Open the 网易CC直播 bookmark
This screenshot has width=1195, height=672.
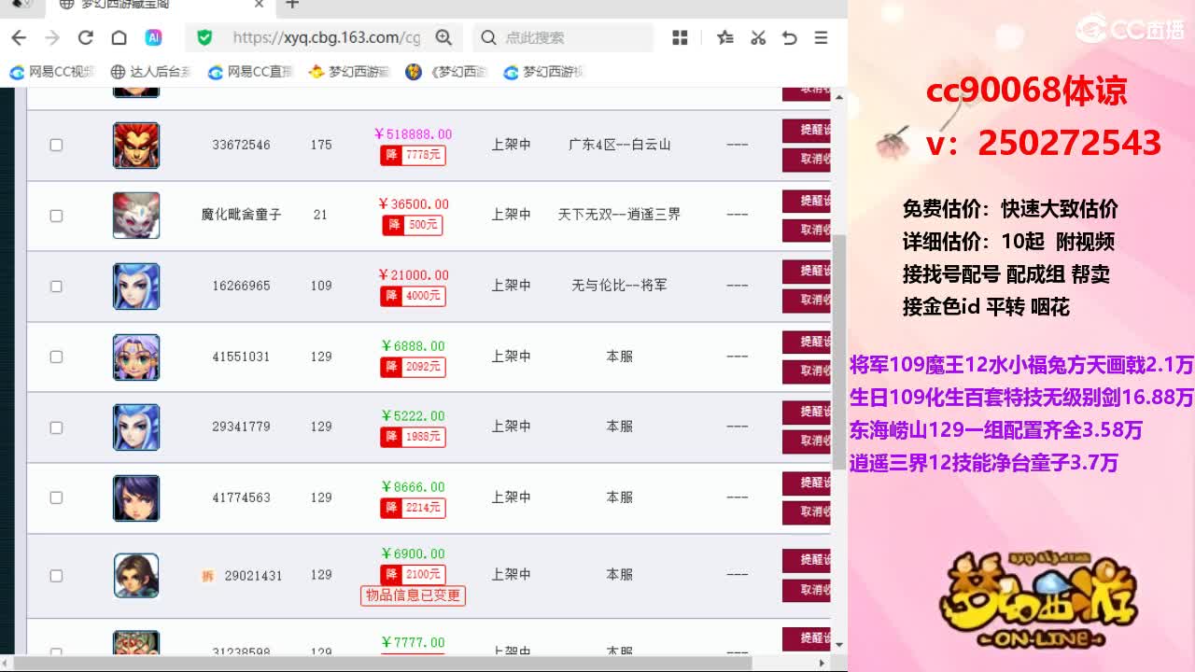pyautogui.click(x=250, y=72)
